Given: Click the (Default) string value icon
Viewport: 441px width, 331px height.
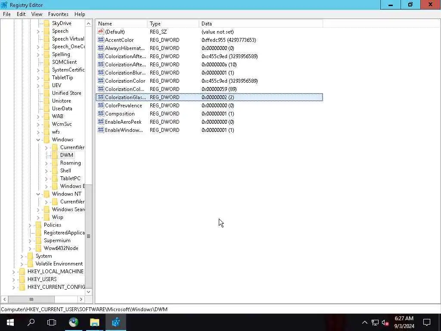Looking at the screenshot, I should 101,32.
